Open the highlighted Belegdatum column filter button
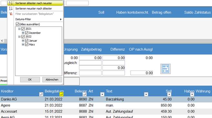Image resolution: width=212 pixels, height=118 pixels. point(61,94)
